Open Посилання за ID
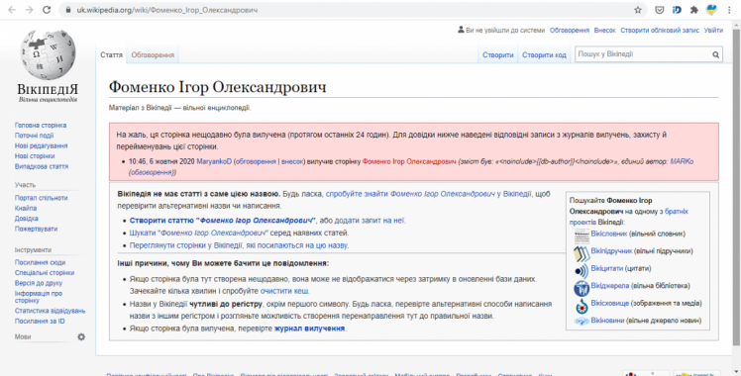This screenshot has width=741, height=376. (x=40, y=322)
